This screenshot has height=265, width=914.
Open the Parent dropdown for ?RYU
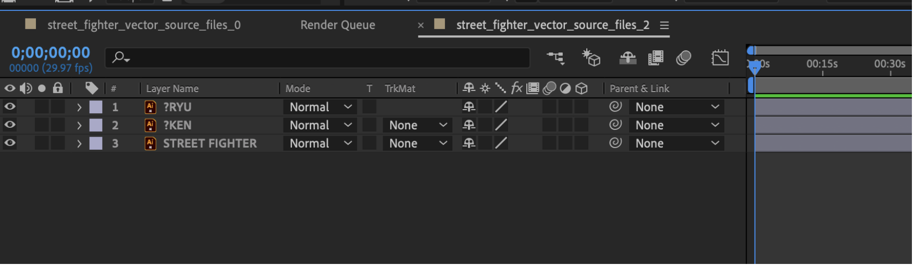[x=676, y=107]
